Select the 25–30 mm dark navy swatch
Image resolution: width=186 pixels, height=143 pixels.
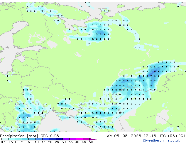(x=59, y=139)
